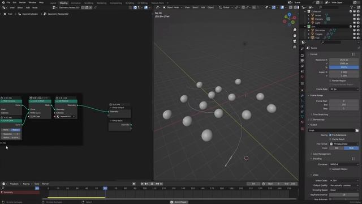
Task: Open the Edit menu
Action: (x=15, y=2)
